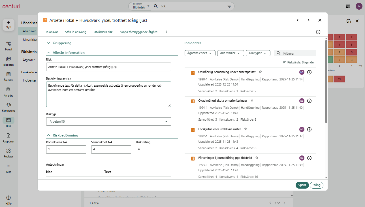Open the Alla stadier filter dropdown
The height and width of the screenshot is (207, 365).
(230, 53)
